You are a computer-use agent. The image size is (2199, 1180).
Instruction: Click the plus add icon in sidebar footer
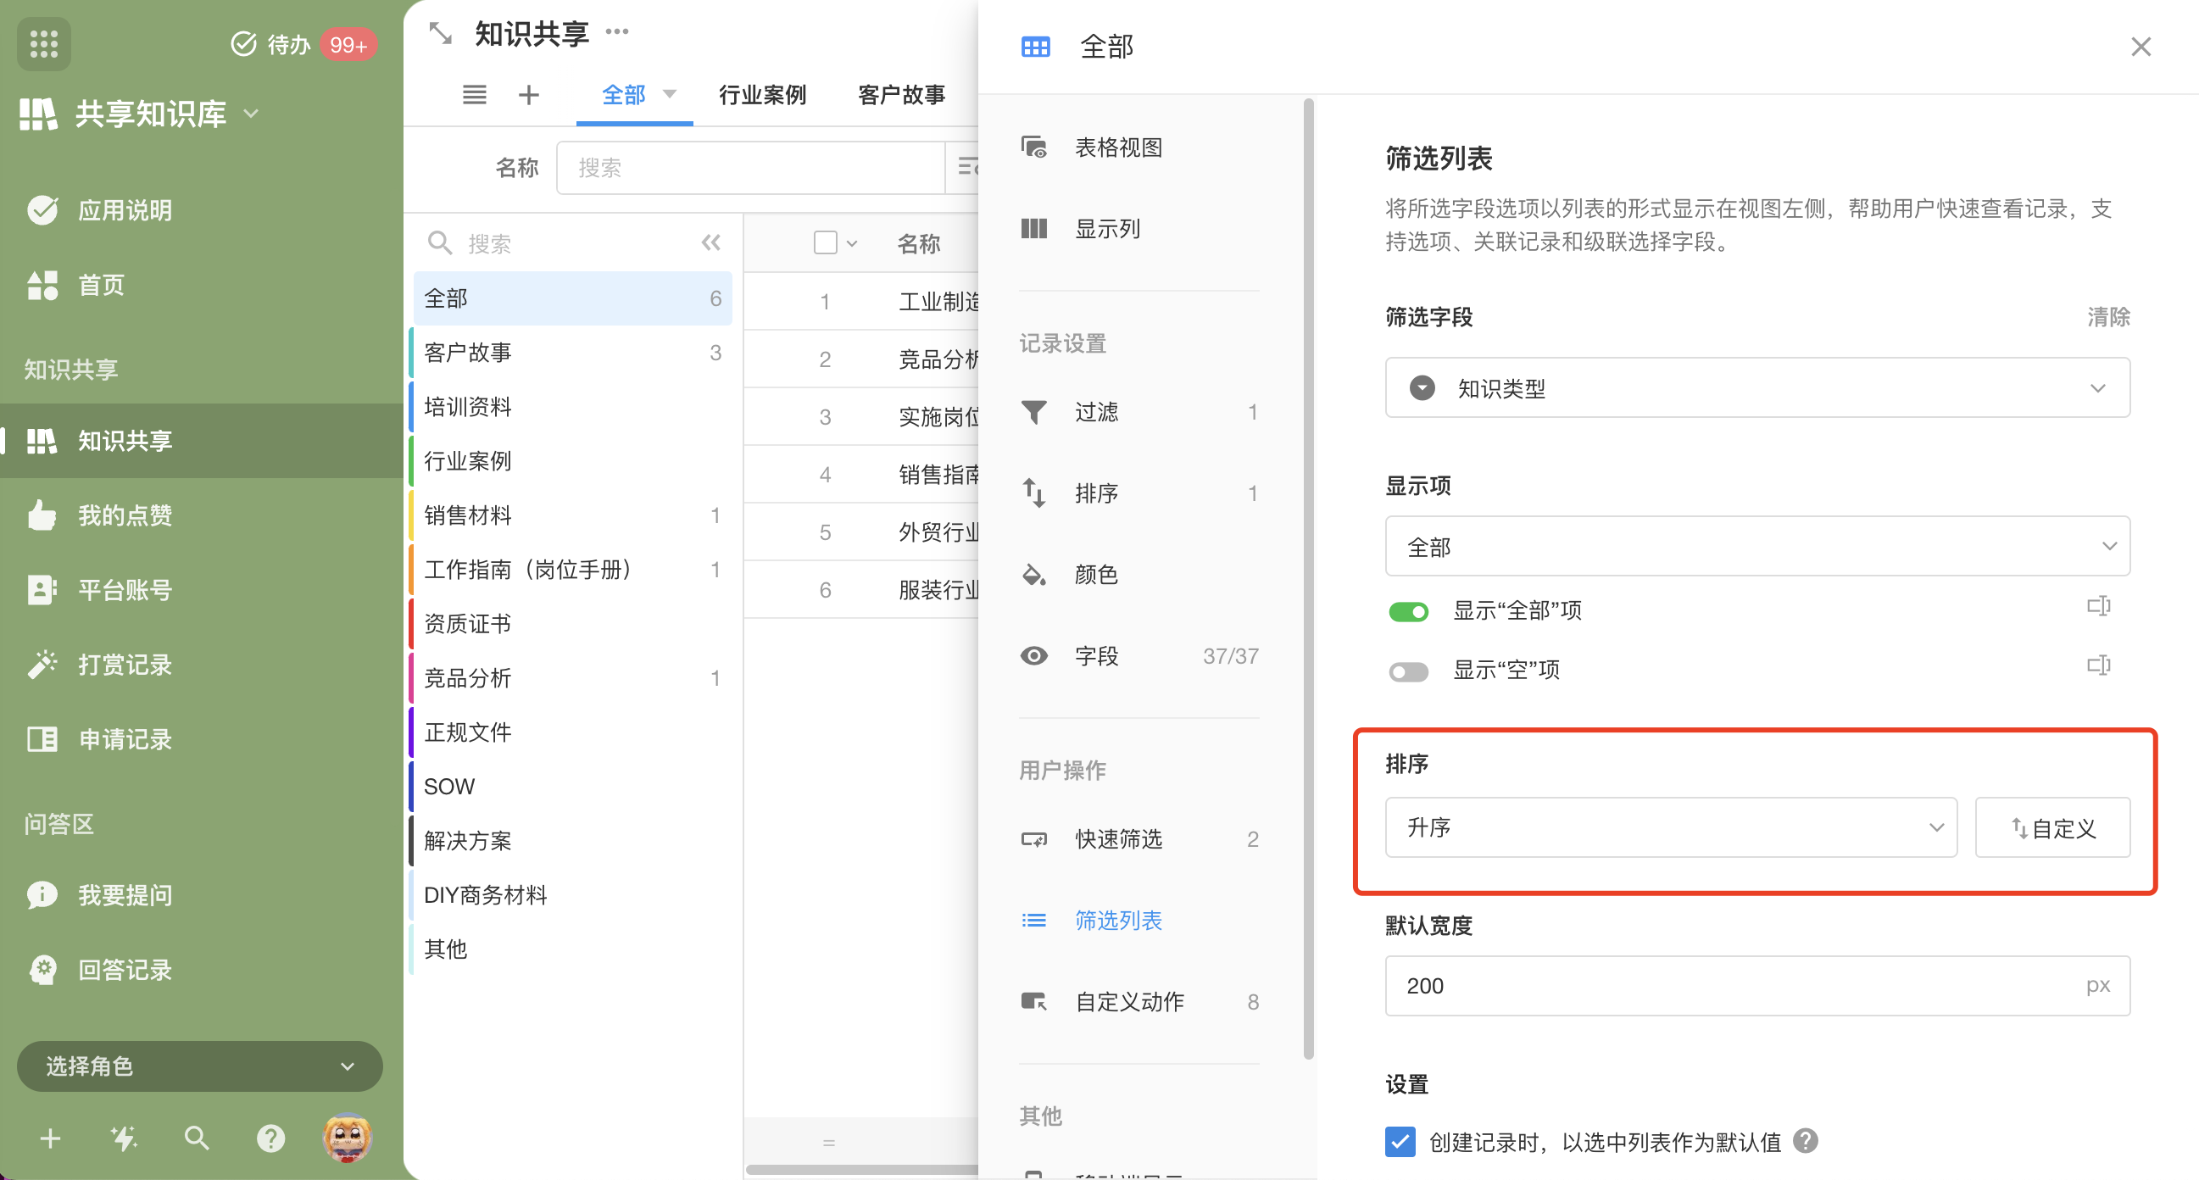pos(50,1138)
